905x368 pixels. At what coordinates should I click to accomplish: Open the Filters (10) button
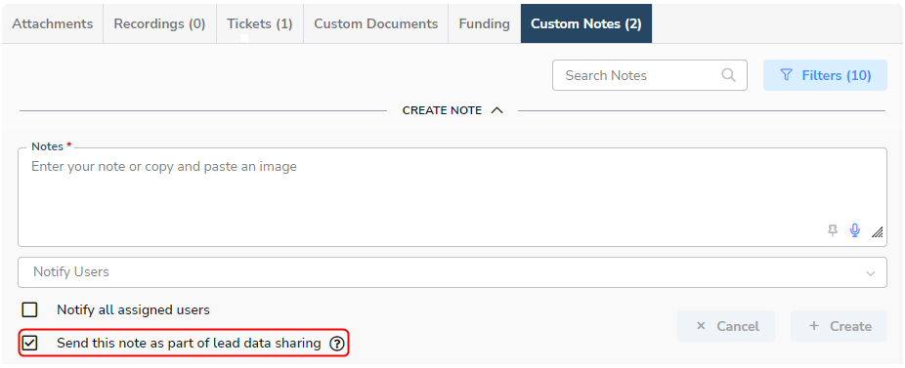point(825,75)
